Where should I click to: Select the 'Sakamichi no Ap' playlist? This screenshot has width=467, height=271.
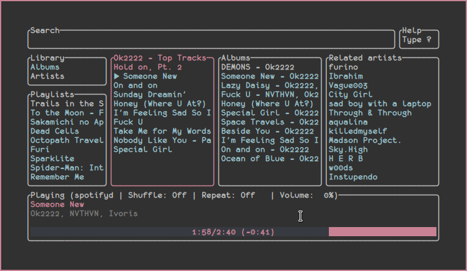tap(67, 122)
